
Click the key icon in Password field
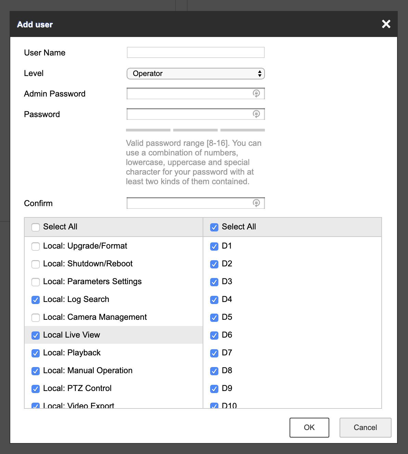click(x=256, y=114)
